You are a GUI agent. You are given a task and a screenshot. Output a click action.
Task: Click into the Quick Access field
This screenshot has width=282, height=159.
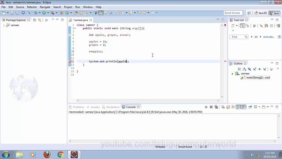pos(233,13)
